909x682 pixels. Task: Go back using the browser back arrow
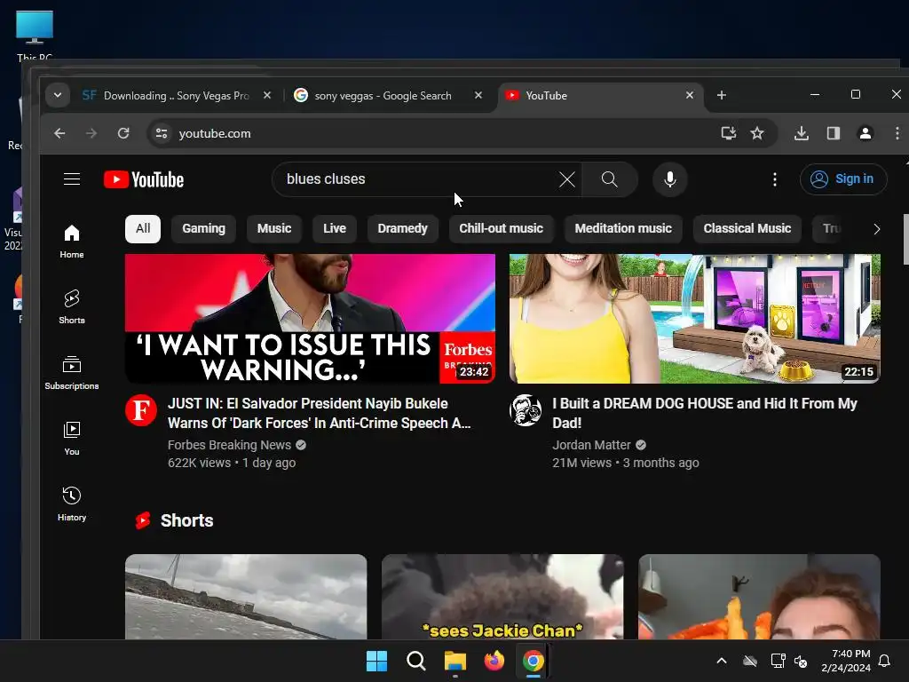59,133
